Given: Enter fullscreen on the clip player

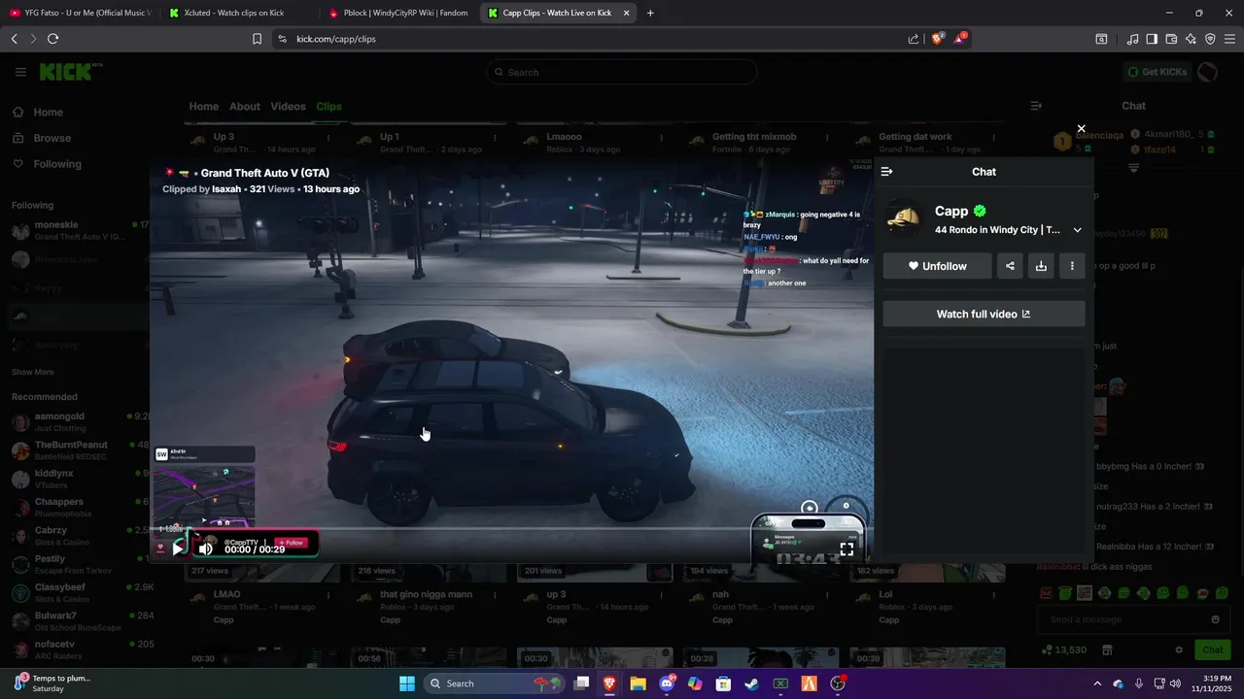Looking at the screenshot, I should click(x=847, y=549).
